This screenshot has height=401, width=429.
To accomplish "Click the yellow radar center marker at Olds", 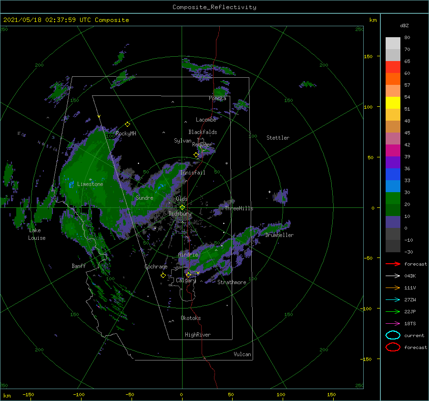I will [182, 207].
